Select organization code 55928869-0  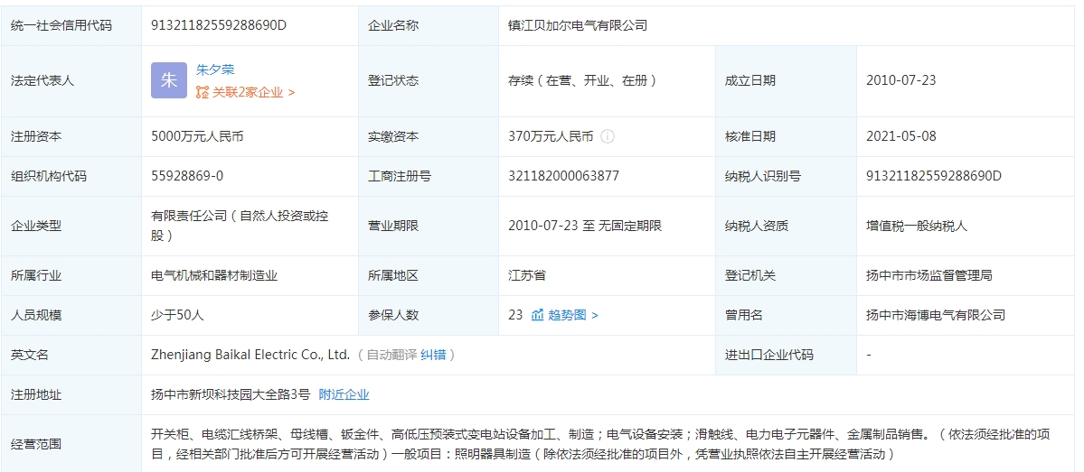(x=187, y=176)
